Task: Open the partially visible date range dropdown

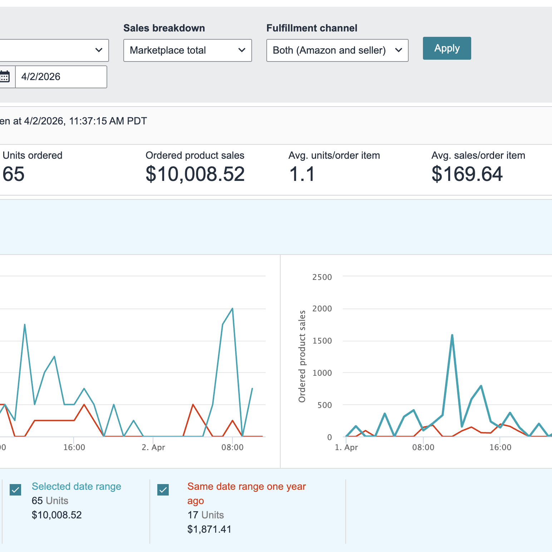Action: pos(54,50)
